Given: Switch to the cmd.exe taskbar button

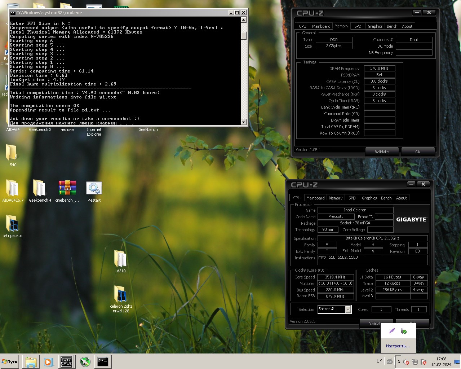Looking at the screenshot, I should click(103, 362).
